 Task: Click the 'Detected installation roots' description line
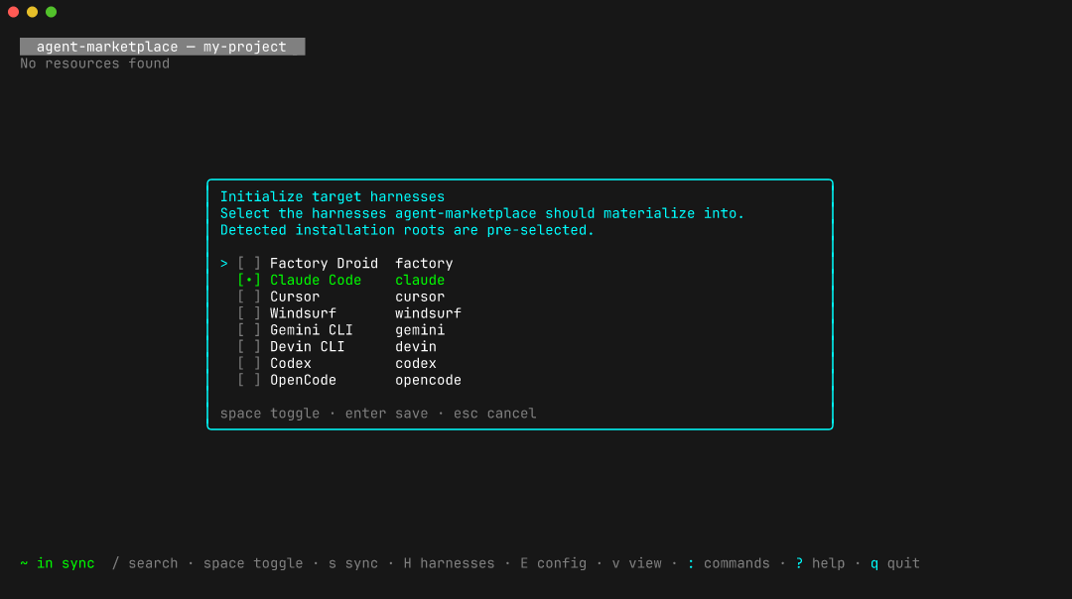[407, 230]
